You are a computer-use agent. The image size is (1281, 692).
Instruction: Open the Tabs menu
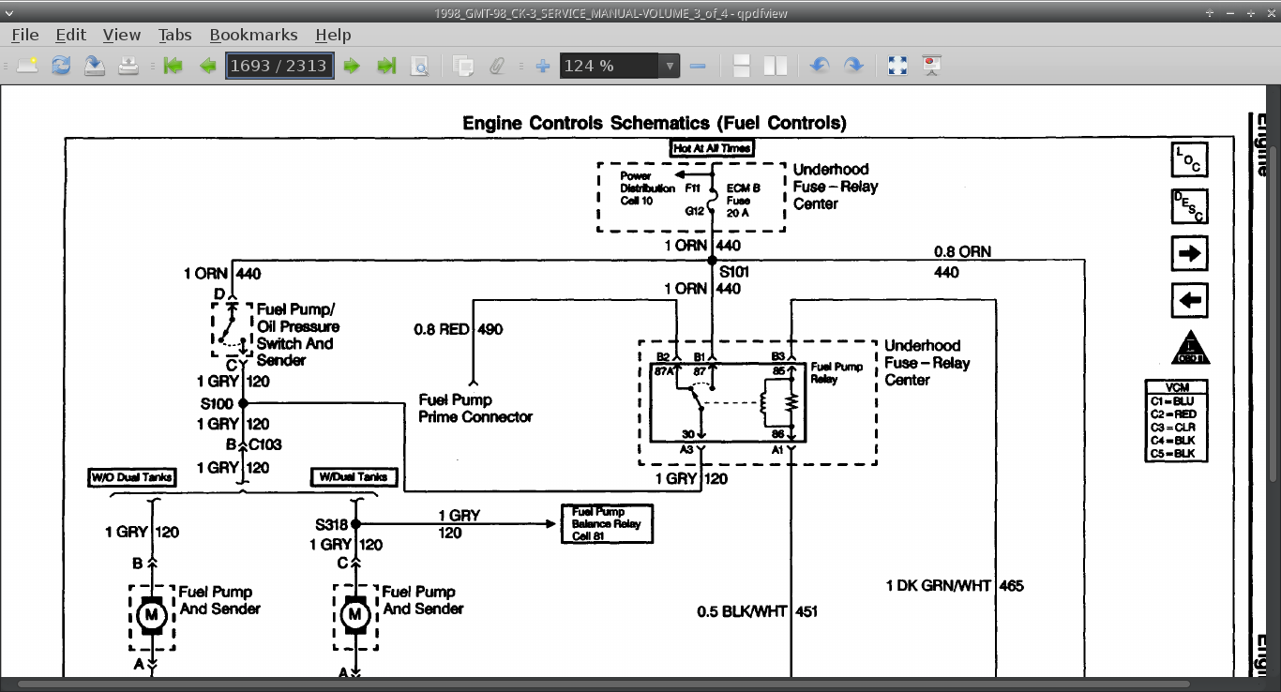(x=174, y=35)
